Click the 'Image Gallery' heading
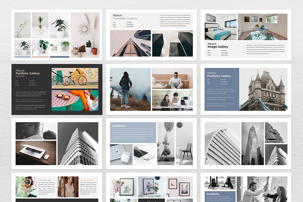 [218, 47]
